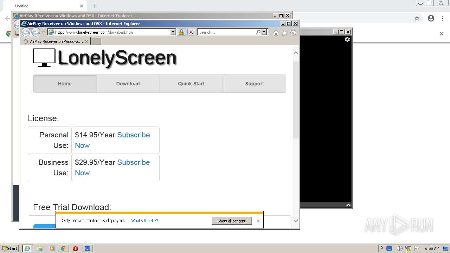Go forward with the IE forward arrow
Viewport: 450px width, 253px height.
pyautogui.click(x=36, y=32)
